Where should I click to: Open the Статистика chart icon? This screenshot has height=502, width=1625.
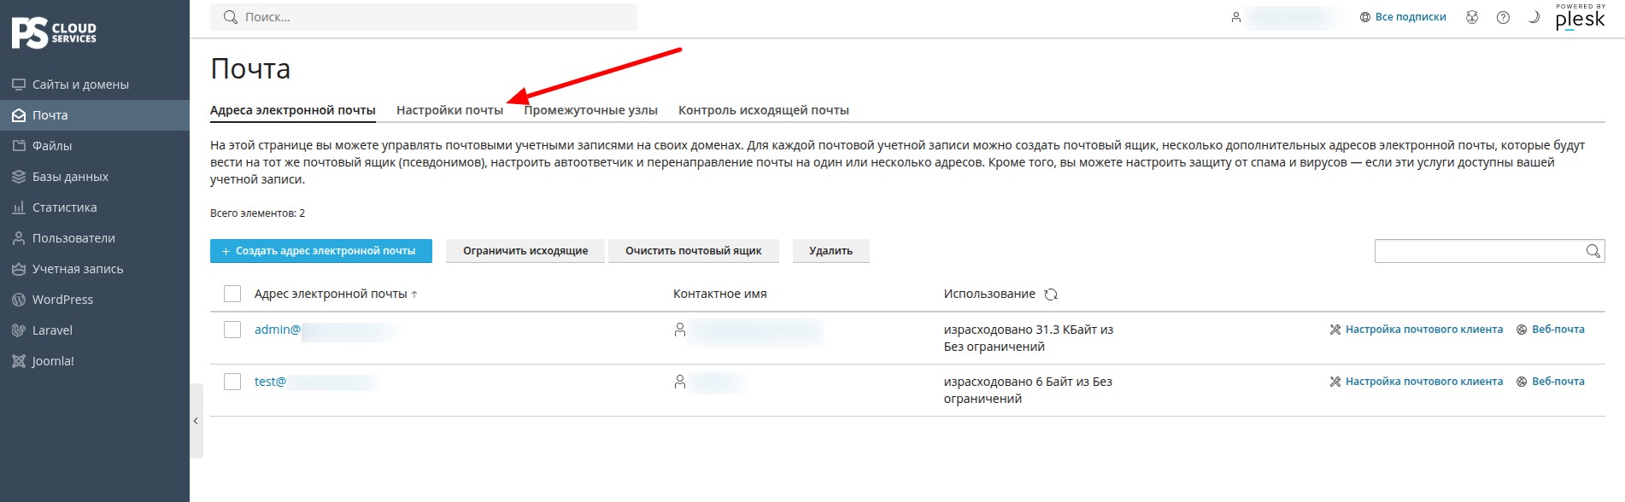tap(19, 207)
